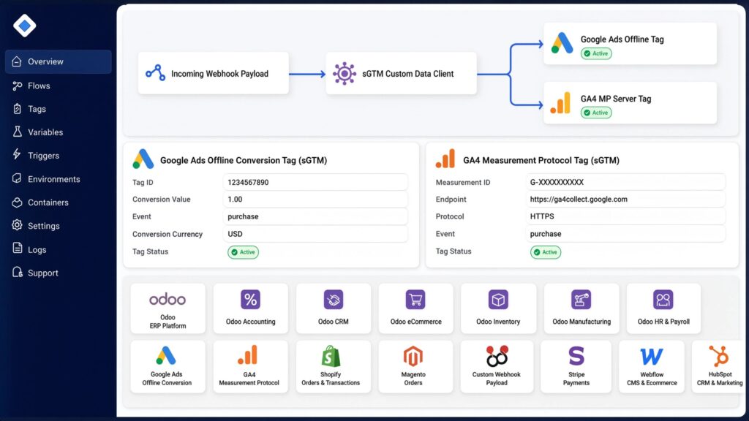Screen dimensions: 749x421
Task: Click the "Measurement ID" label
Action: (463, 182)
